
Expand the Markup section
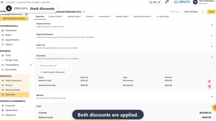pyautogui.click(x=211, y=97)
